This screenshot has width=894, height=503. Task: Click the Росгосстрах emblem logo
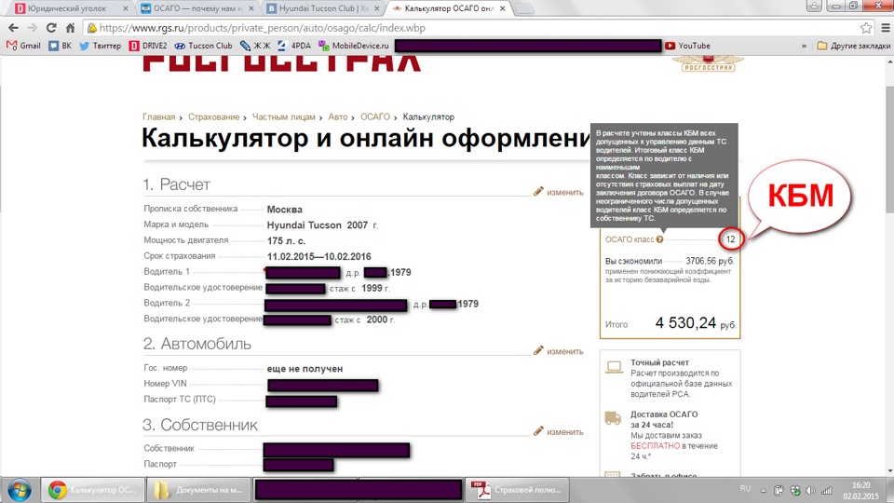pyautogui.click(x=708, y=62)
